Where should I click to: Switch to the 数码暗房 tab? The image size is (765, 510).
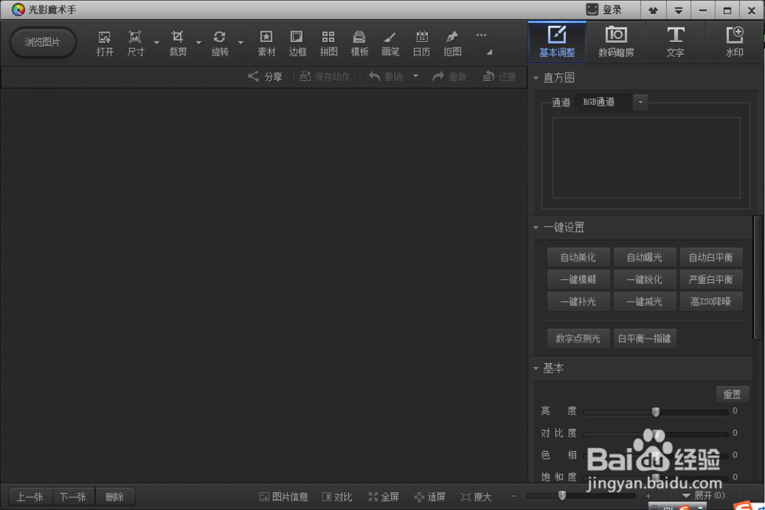click(616, 41)
